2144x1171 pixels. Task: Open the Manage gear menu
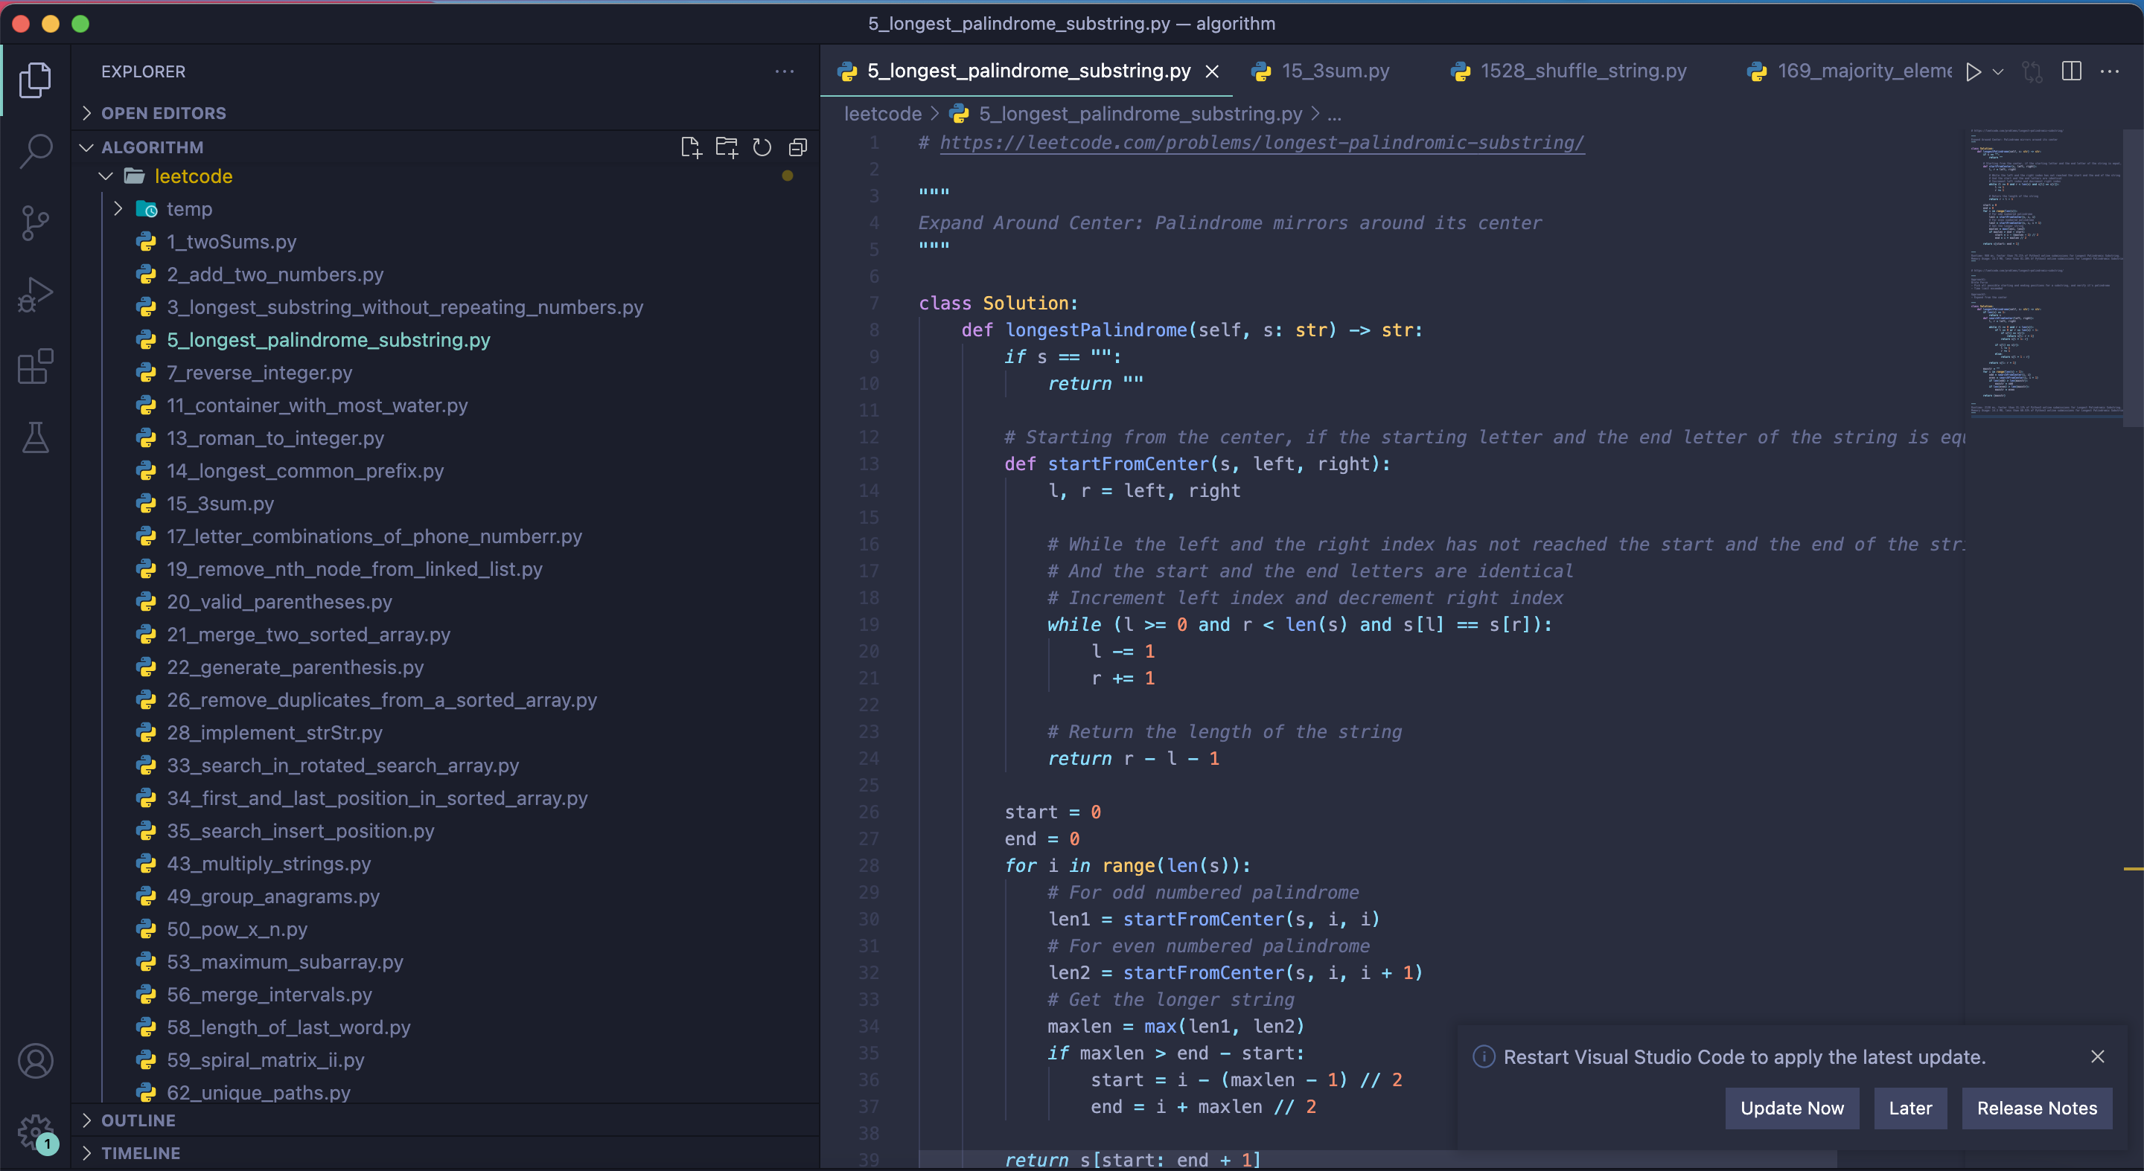[x=35, y=1131]
